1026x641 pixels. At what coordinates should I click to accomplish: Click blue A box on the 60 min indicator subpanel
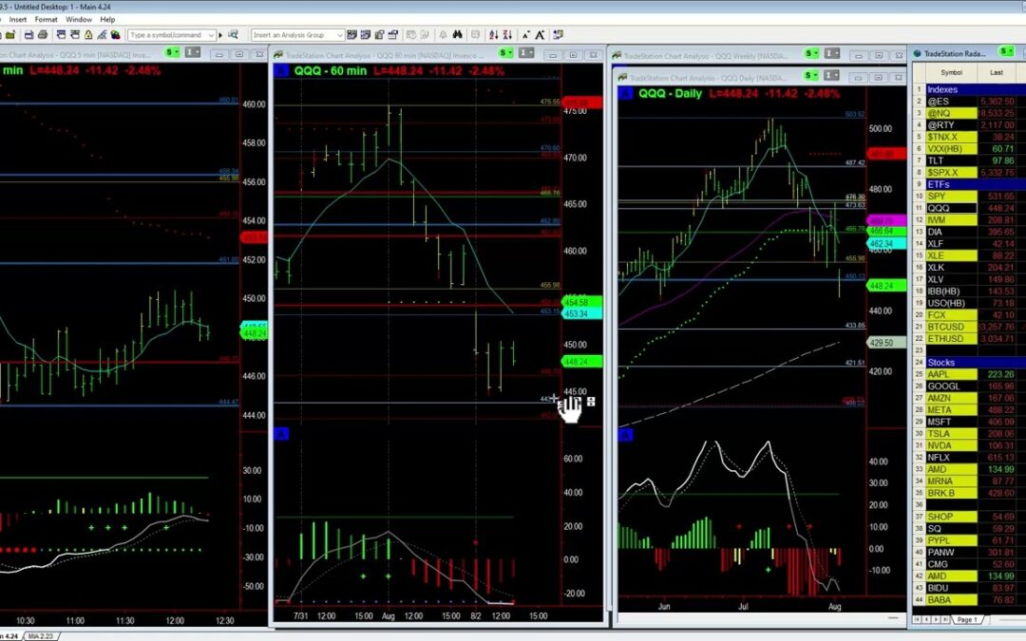point(281,434)
